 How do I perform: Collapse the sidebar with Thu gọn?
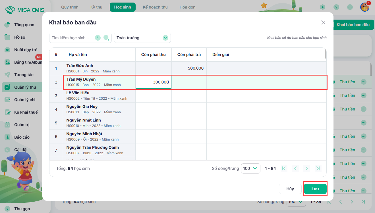[22, 209]
